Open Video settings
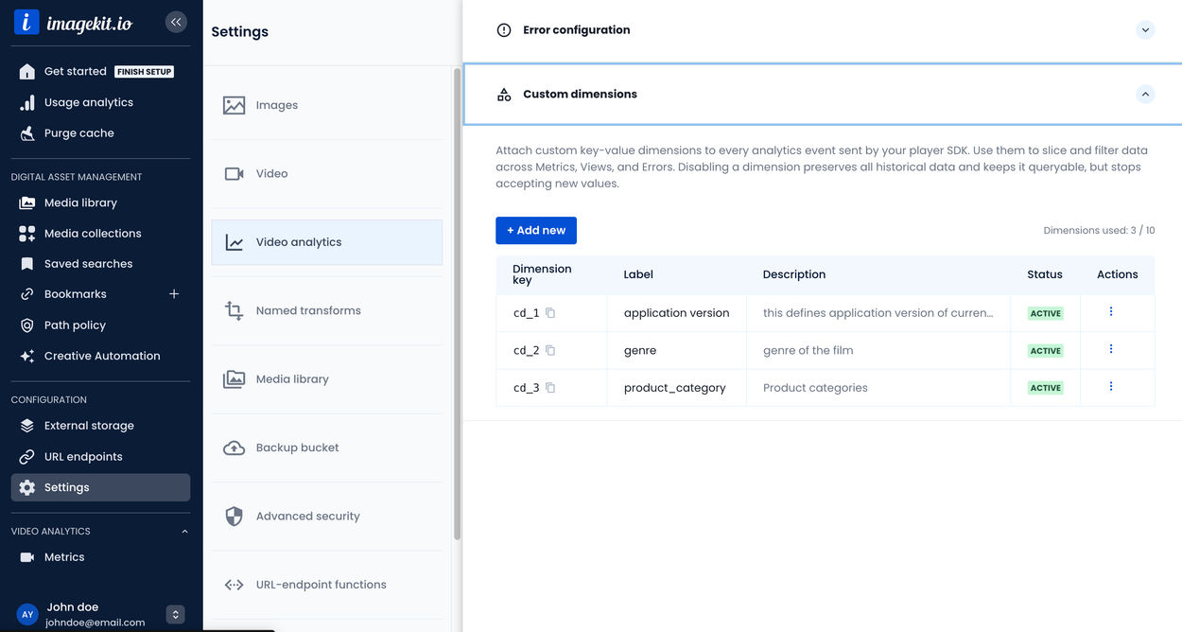 pos(326,174)
